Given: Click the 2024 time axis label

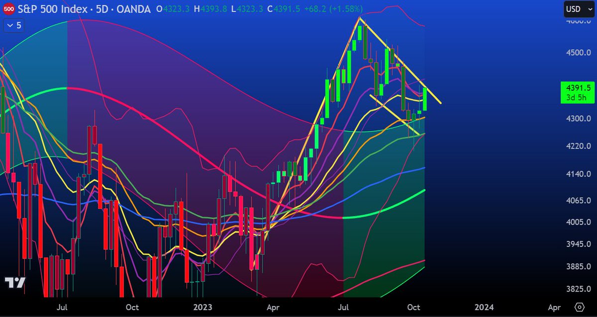Looking at the screenshot, I should 485,307.
